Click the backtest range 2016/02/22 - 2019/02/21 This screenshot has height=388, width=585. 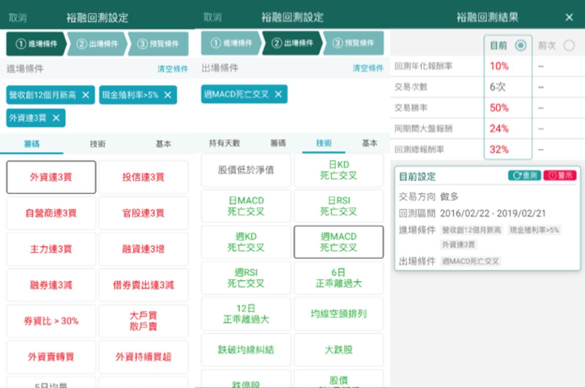tap(492, 213)
